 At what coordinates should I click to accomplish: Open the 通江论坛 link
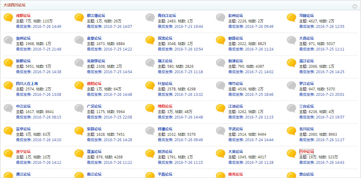tap(23, 174)
